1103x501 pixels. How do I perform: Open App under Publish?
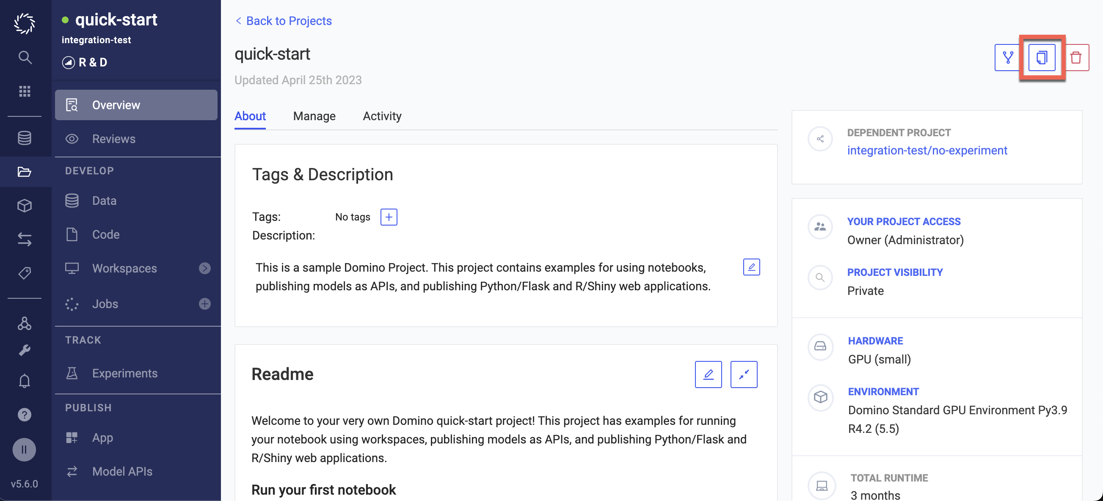pos(136,438)
